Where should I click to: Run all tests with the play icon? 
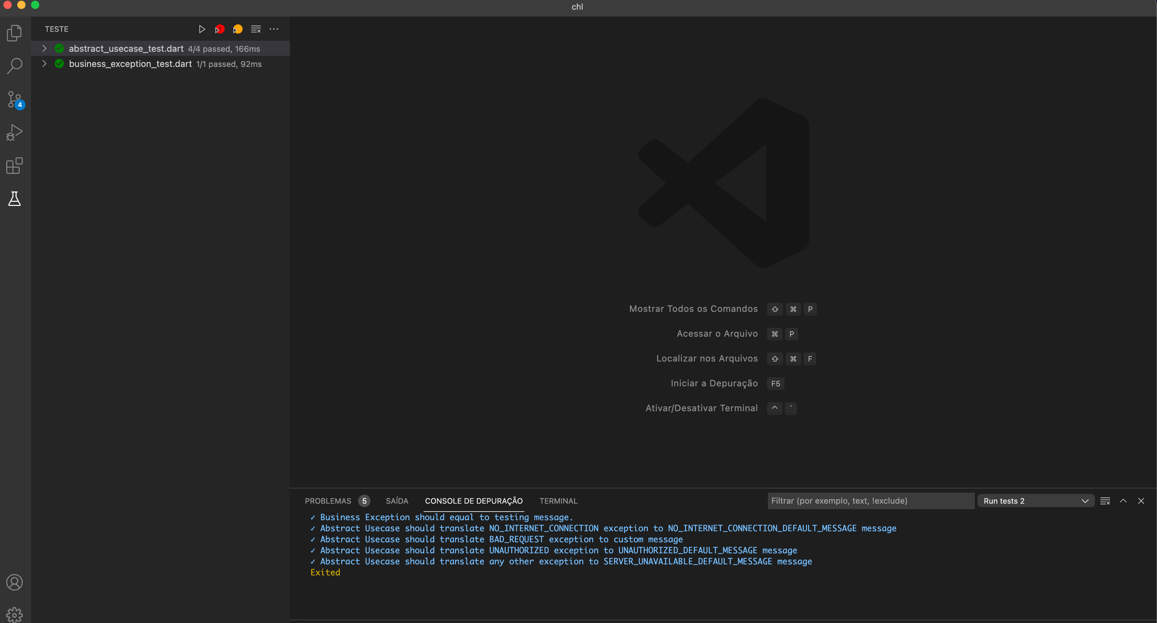202,29
